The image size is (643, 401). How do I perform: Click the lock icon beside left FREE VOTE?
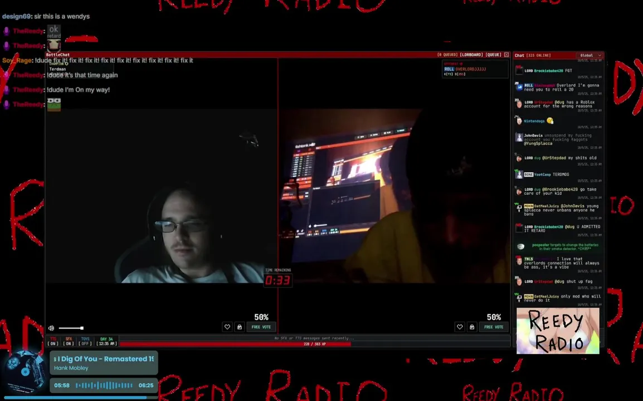tap(240, 327)
